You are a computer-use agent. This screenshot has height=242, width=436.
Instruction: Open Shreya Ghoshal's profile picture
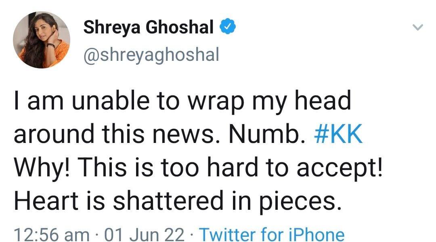(42, 40)
